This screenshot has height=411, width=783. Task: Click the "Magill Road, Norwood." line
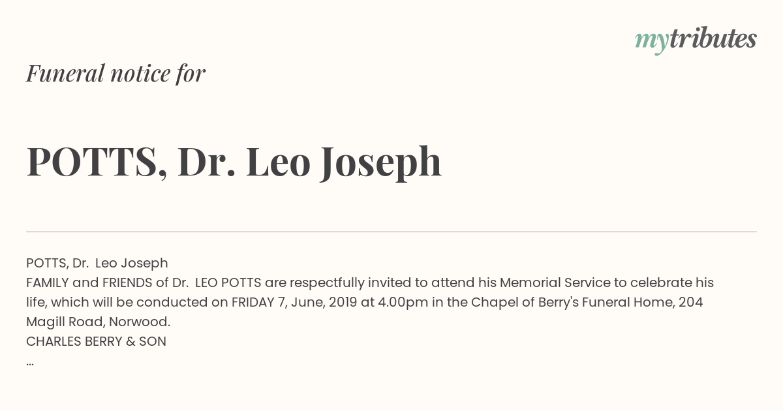[98, 322]
